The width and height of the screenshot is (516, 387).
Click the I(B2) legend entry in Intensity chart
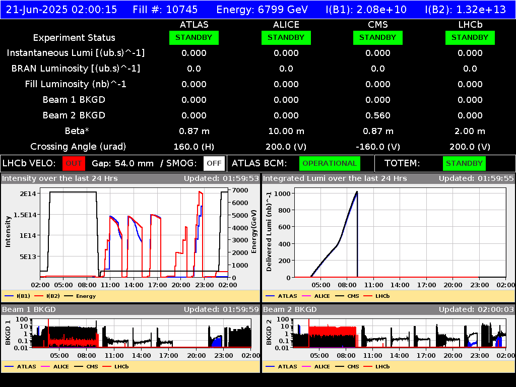(47, 296)
